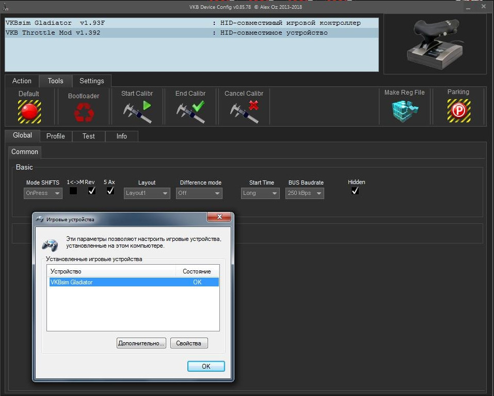The width and height of the screenshot is (494, 396).
Task: Switch to the Profile tab
Action: (x=56, y=136)
